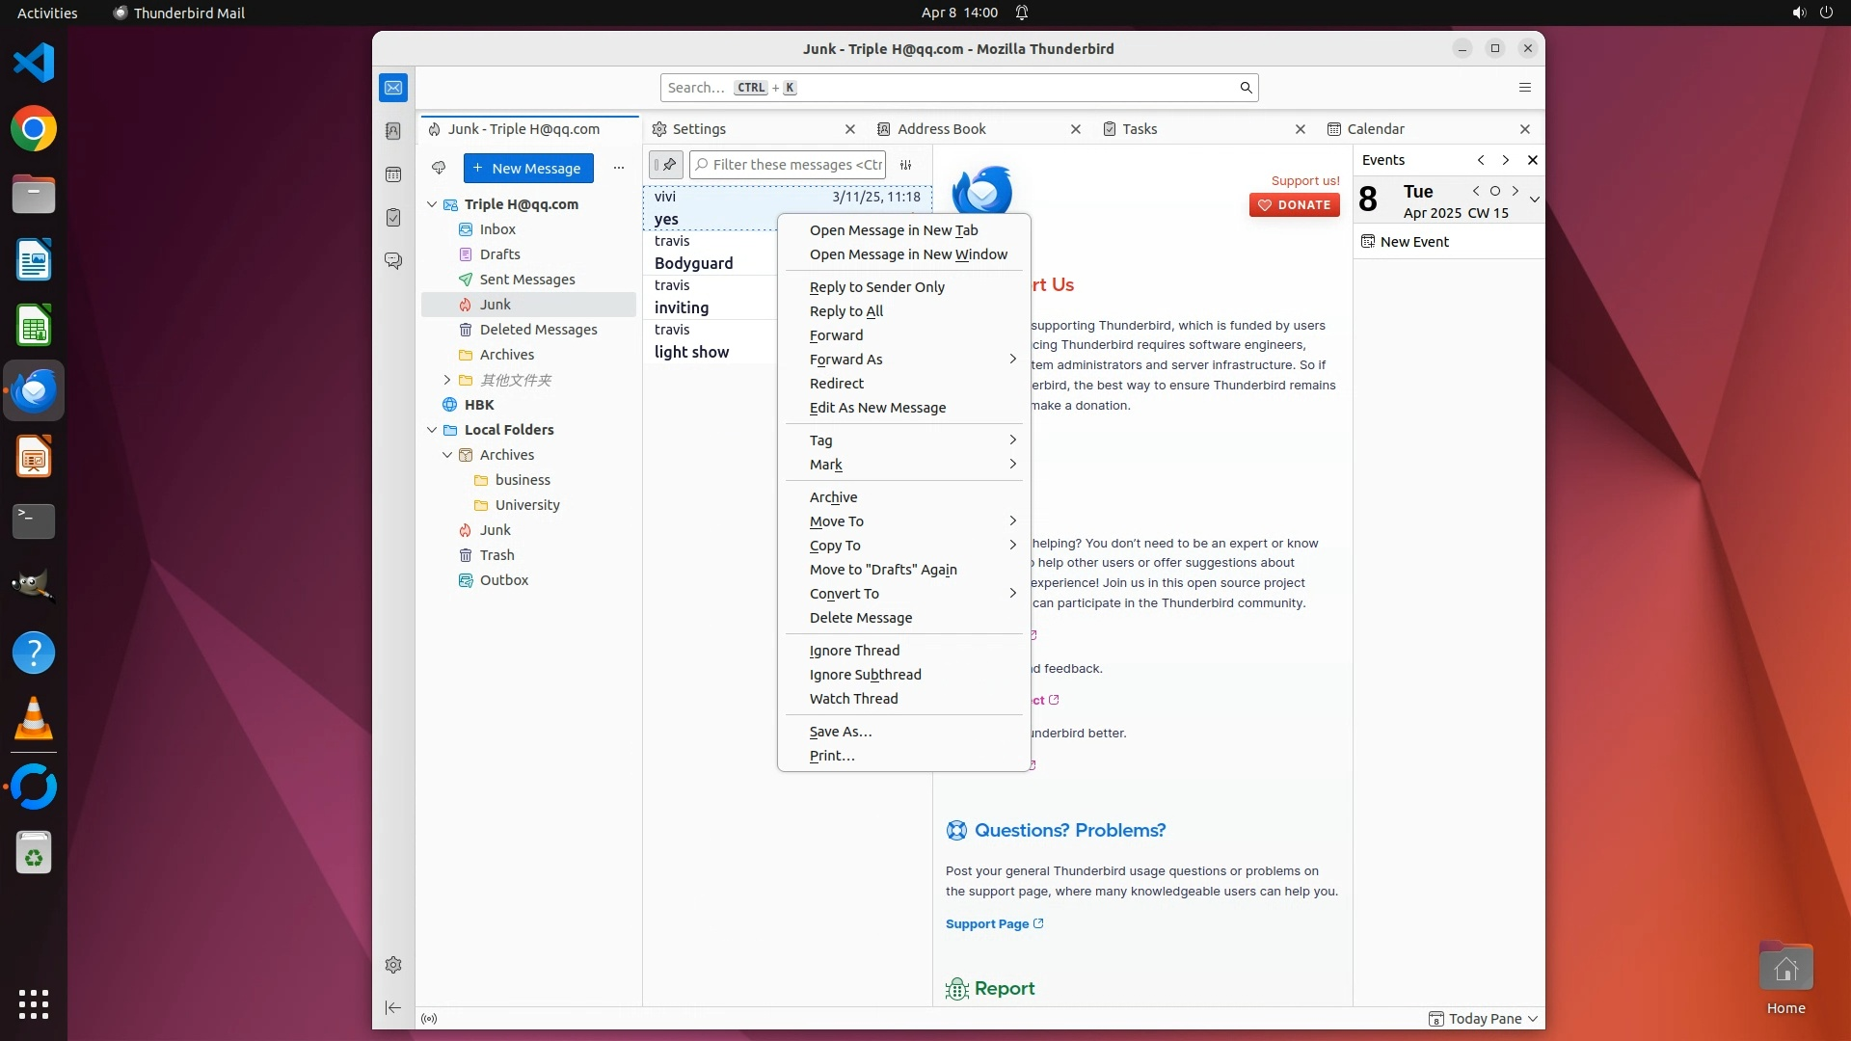This screenshot has height=1041, width=1851.
Task: Click the Get Messages cloud icon
Action: pos(439,168)
